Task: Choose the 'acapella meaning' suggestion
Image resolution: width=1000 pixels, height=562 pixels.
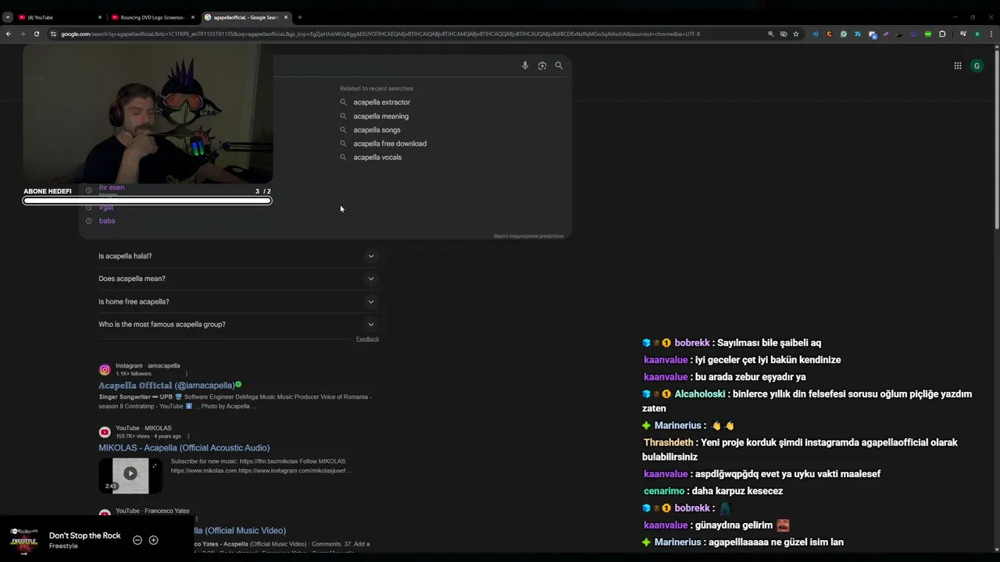Action: [x=380, y=116]
